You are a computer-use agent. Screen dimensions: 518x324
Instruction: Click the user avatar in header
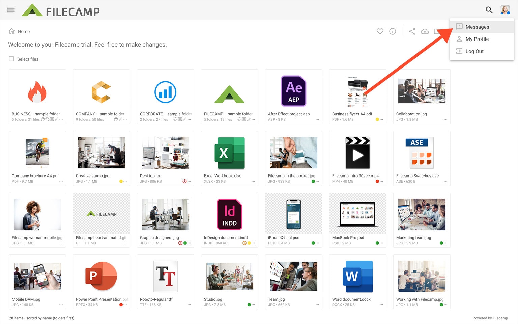(505, 10)
